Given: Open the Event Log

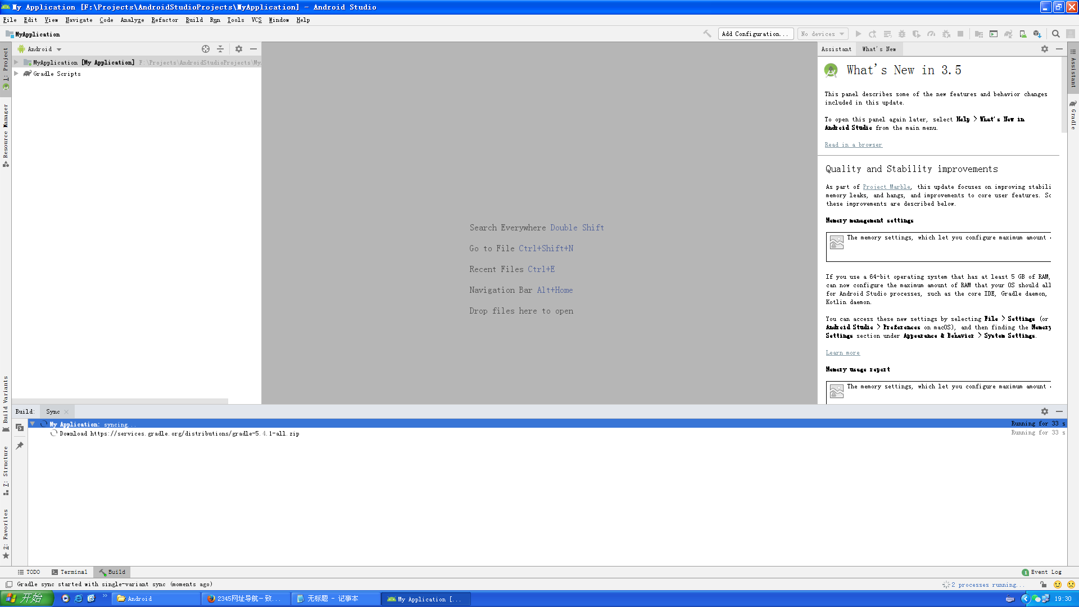Looking at the screenshot, I should pyautogui.click(x=1041, y=572).
